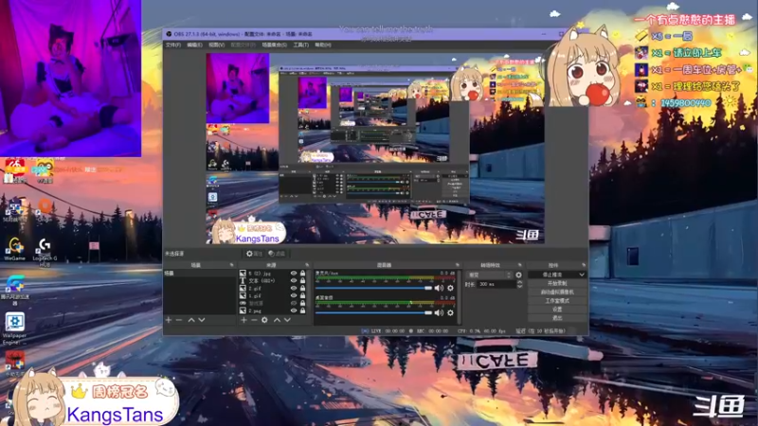758x426 pixels.
Task: Move the scene up with the up arrow in the 场景 panel
Action: coord(191,320)
